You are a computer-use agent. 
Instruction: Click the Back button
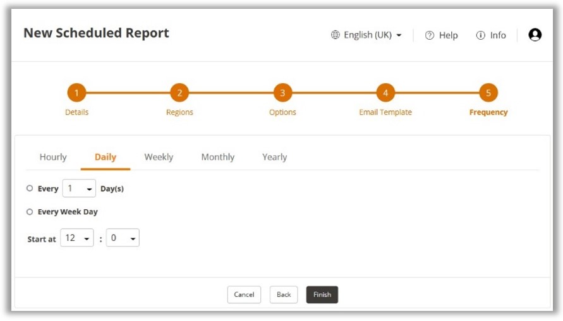[x=284, y=294]
